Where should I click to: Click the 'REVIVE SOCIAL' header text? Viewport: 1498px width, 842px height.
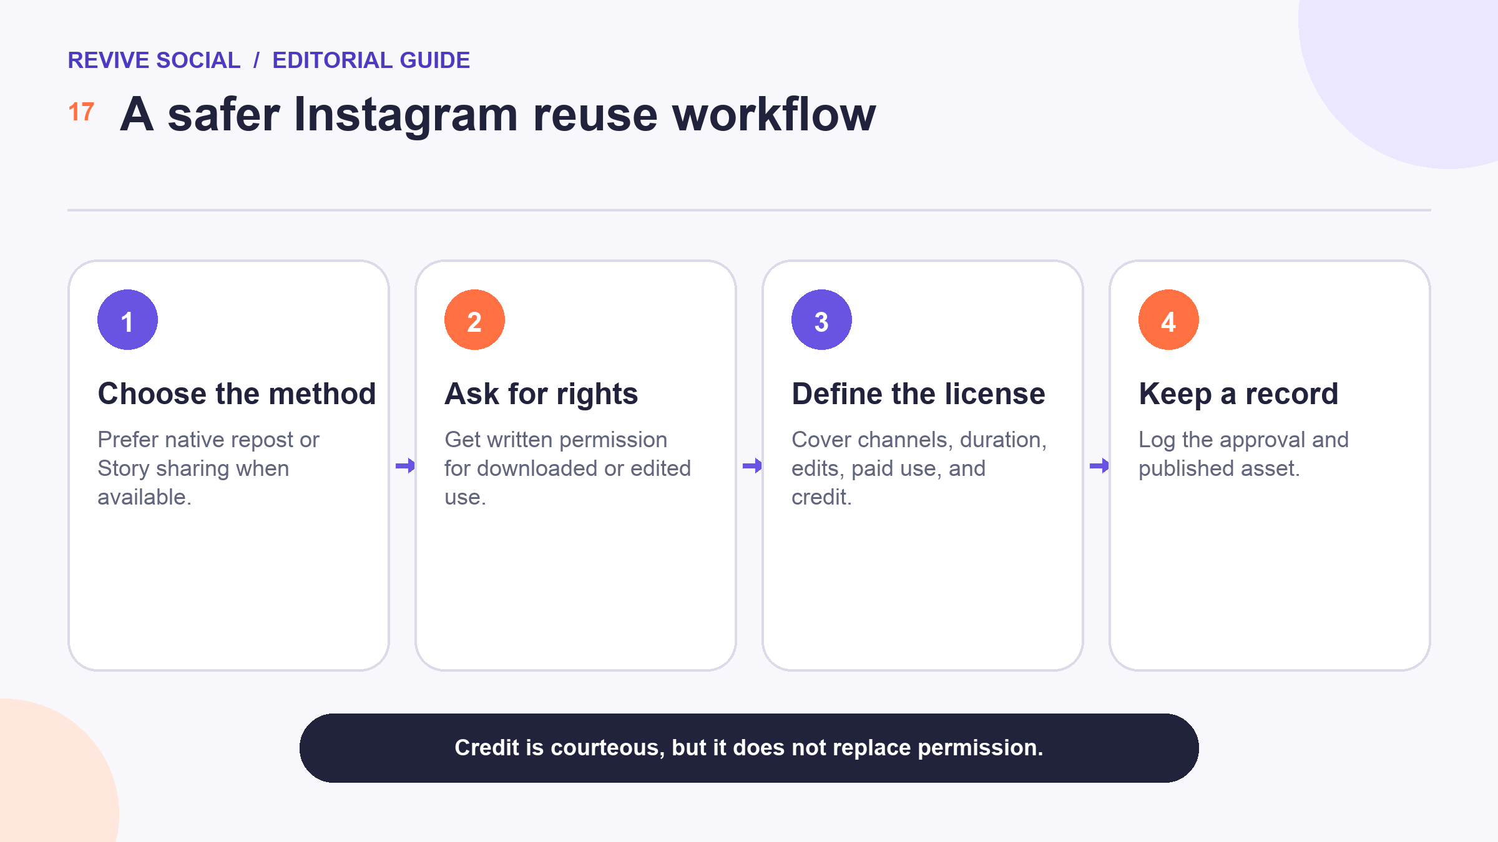154,60
